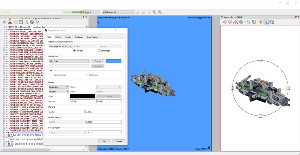Switch to the Publish tab
The image size is (300, 155).
(67, 37)
